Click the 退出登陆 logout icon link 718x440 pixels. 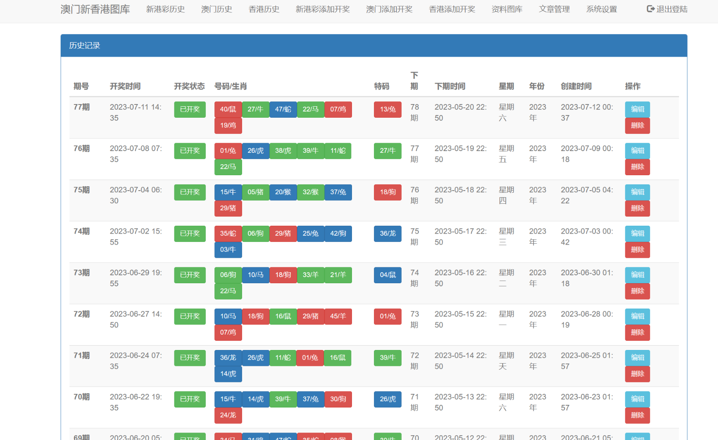click(667, 9)
